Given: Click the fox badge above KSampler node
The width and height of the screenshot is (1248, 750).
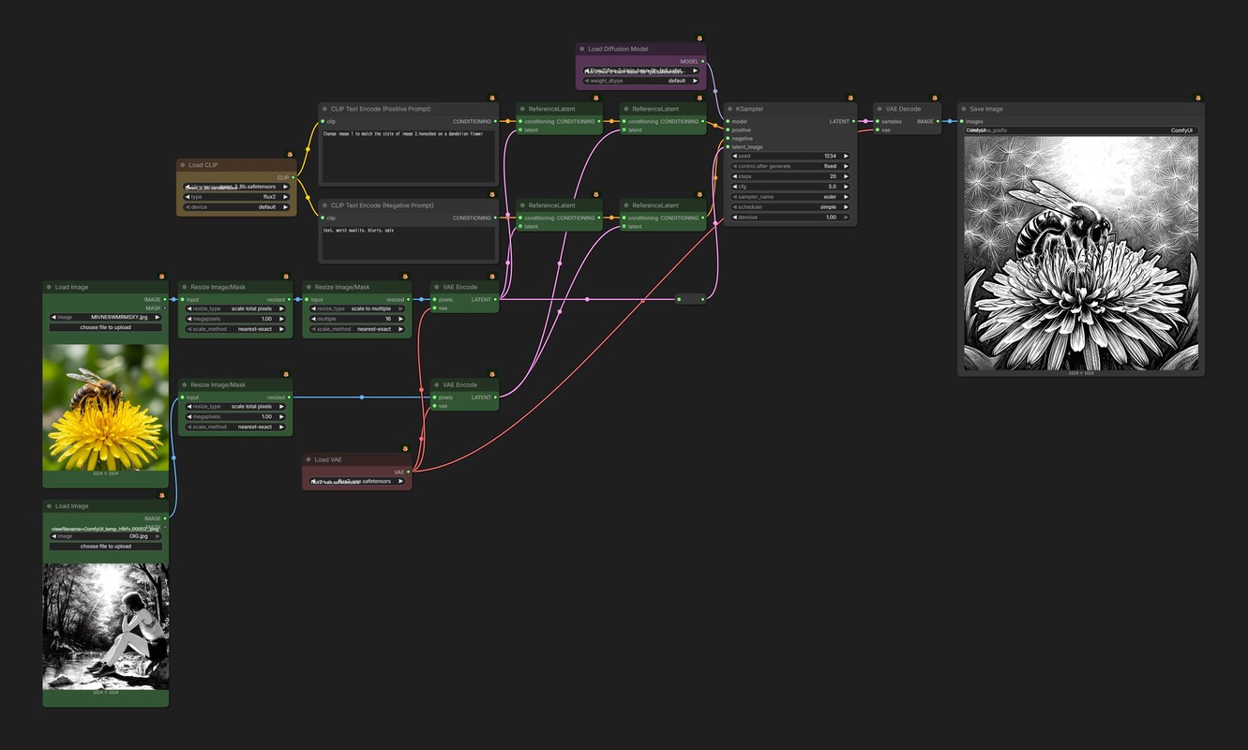Looking at the screenshot, I should (x=850, y=97).
